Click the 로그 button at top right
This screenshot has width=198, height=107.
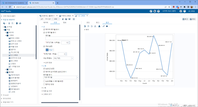tap(185, 19)
